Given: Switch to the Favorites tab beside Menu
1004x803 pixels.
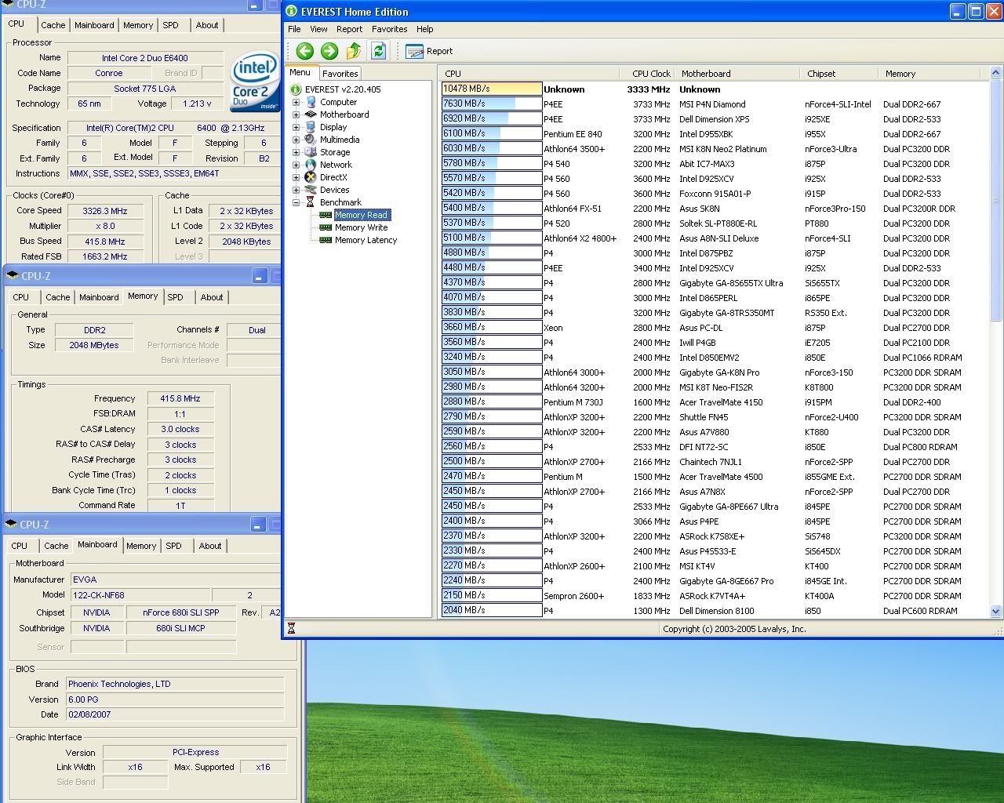Looking at the screenshot, I should tap(340, 73).
